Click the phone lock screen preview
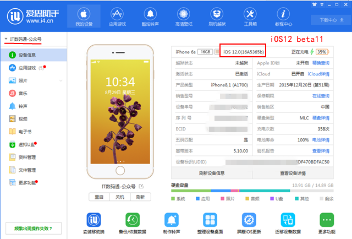 click(x=120, y=112)
